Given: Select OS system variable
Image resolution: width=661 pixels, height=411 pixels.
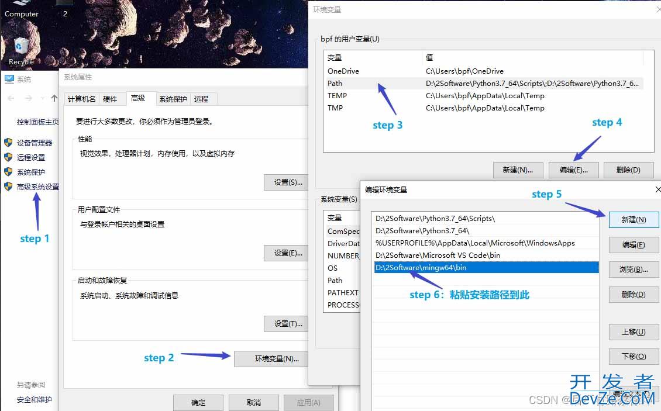Looking at the screenshot, I should pos(343,268).
